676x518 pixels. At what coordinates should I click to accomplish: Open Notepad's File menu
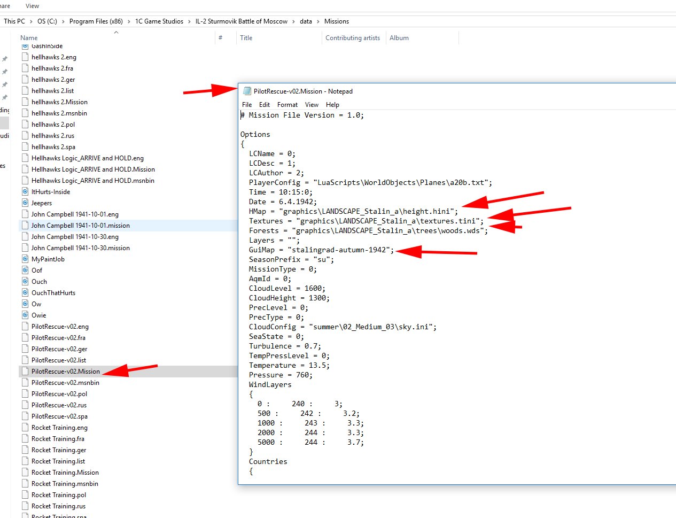(247, 105)
